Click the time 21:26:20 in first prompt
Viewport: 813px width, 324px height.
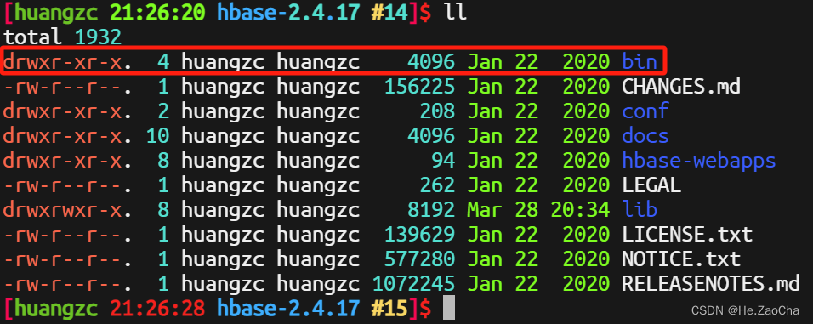coord(156,13)
